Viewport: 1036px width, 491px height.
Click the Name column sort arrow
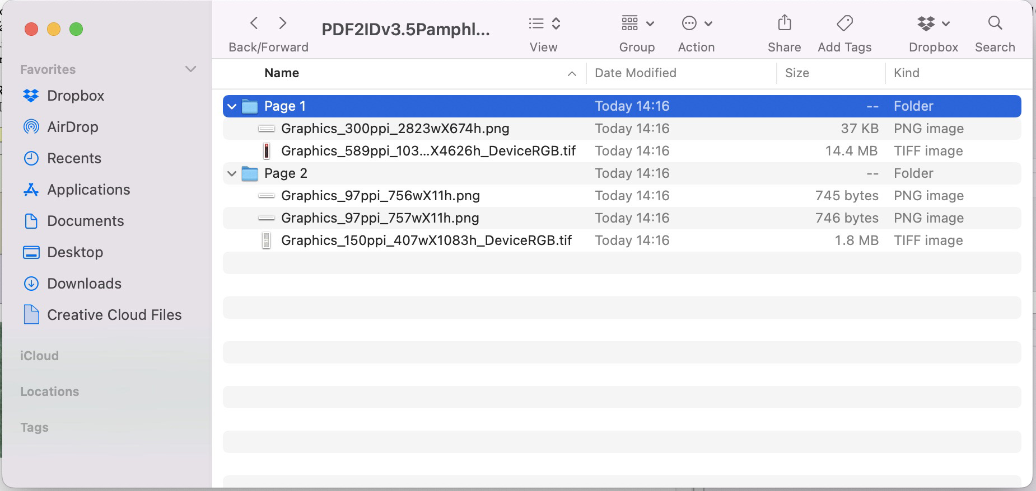click(x=572, y=74)
